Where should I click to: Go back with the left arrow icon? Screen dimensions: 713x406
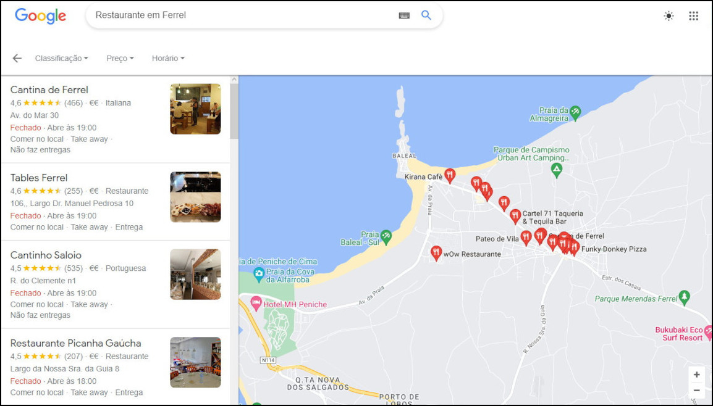coord(17,58)
